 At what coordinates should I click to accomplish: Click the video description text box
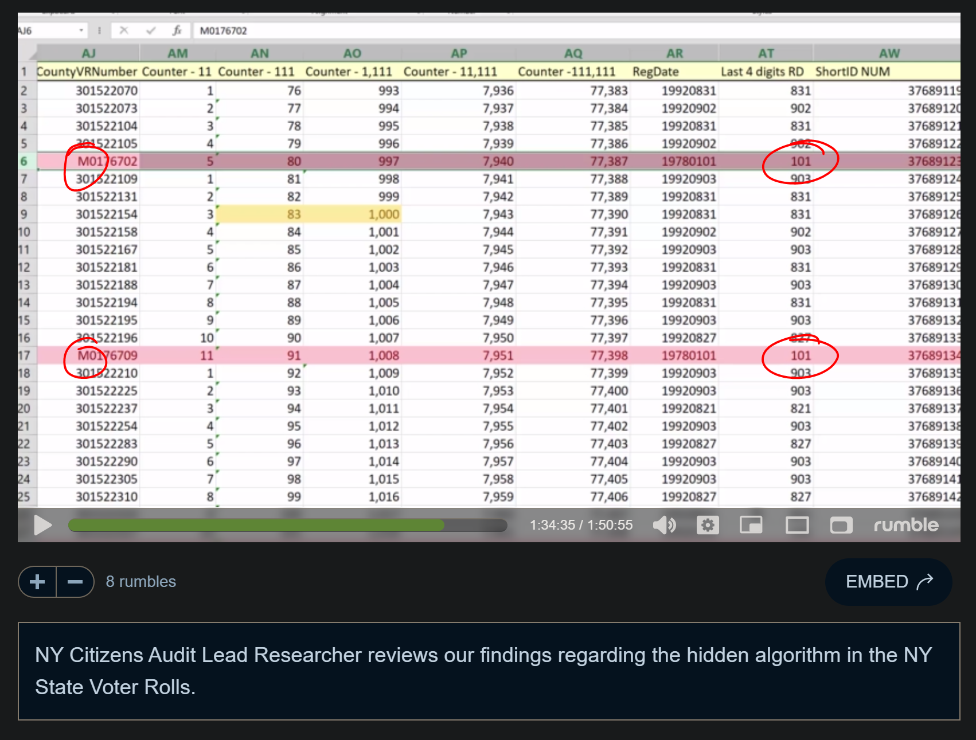pyautogui.click(x=489, y=671)
